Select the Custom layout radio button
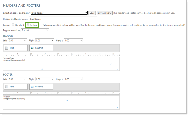 click(28, 25)
